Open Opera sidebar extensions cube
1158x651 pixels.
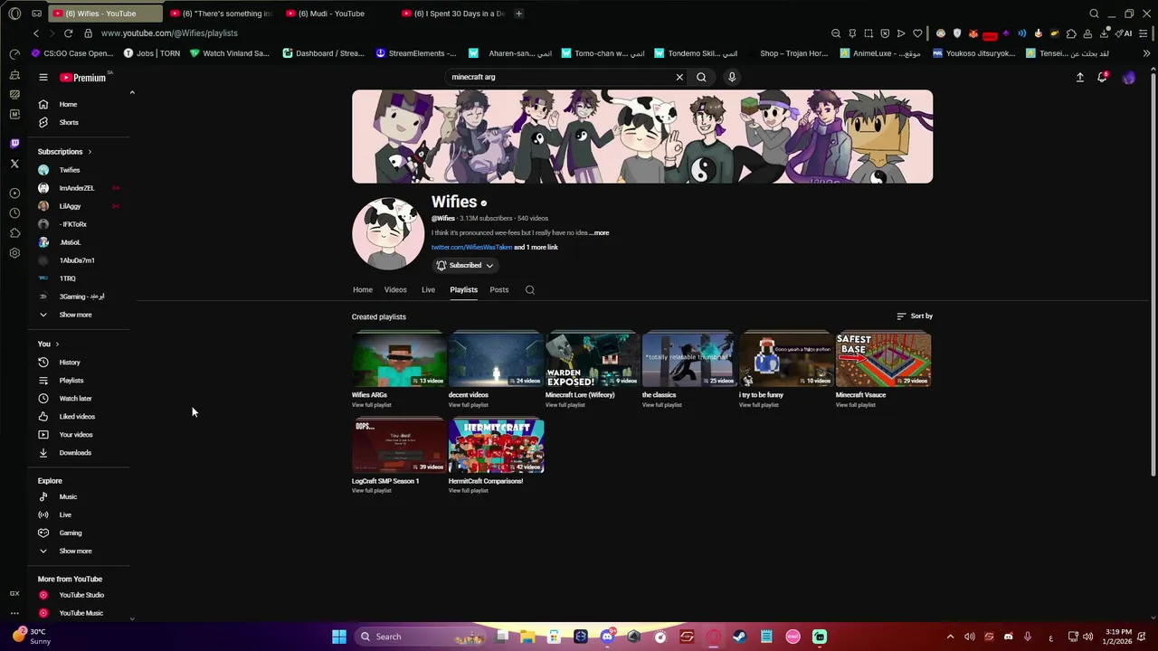14,233
